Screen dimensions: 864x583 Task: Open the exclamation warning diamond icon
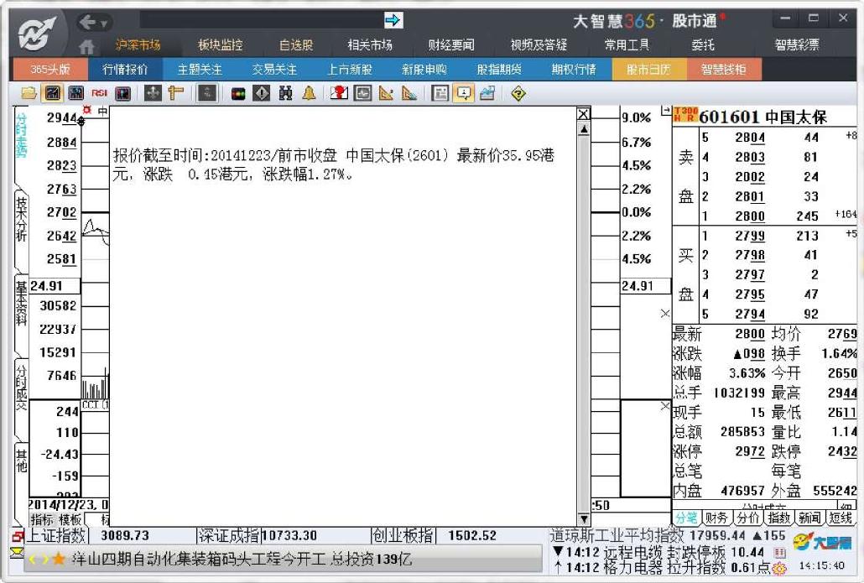[x=262, y=93]
